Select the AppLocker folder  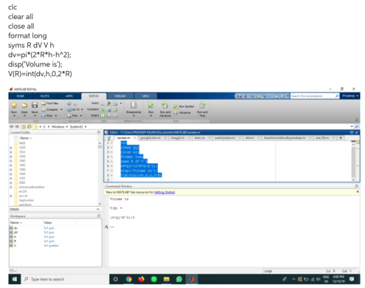pyautogui.click(x=26, y=200)
